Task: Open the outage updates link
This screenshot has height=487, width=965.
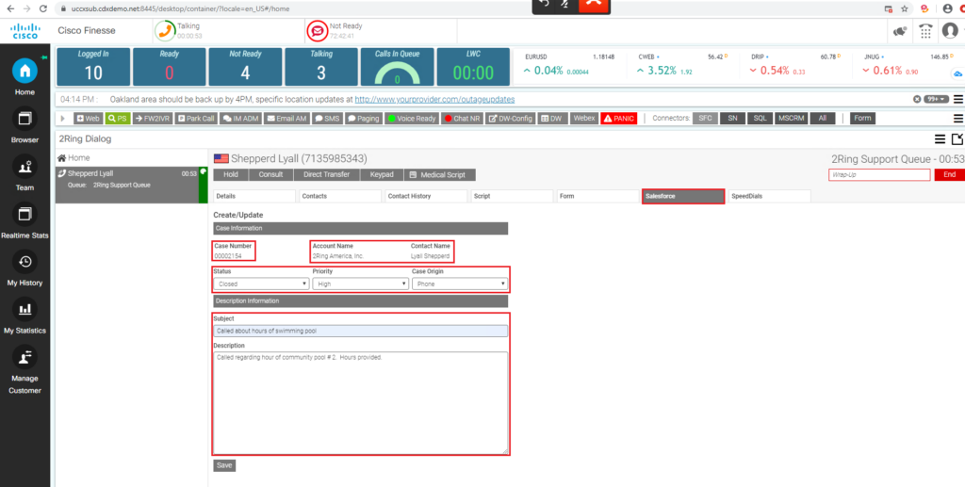Action: tap(435, 99)
